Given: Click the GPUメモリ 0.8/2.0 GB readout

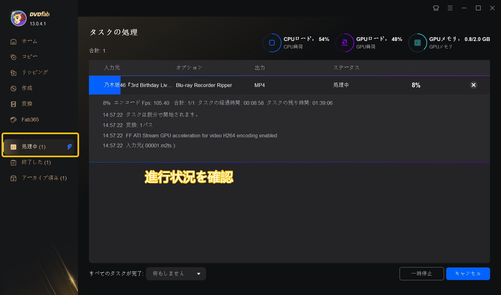Looking at the screenshot, I should [x=459, y=39].
